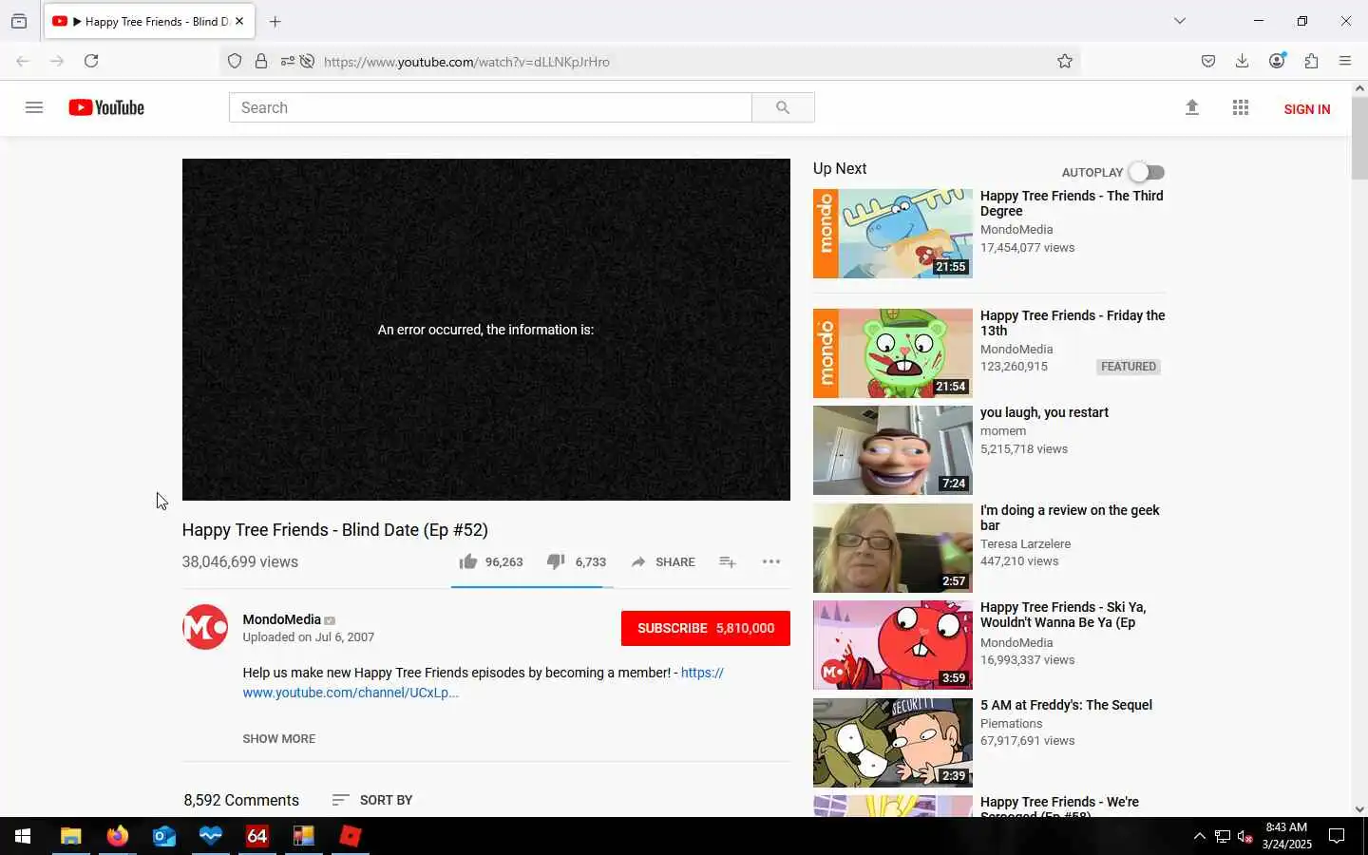
Task: Click the YouTube search input field
Action: pos(490,107)
